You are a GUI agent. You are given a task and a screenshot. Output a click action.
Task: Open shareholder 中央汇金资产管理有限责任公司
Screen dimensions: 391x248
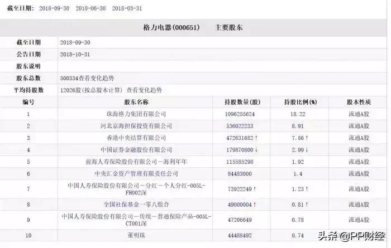136,174
